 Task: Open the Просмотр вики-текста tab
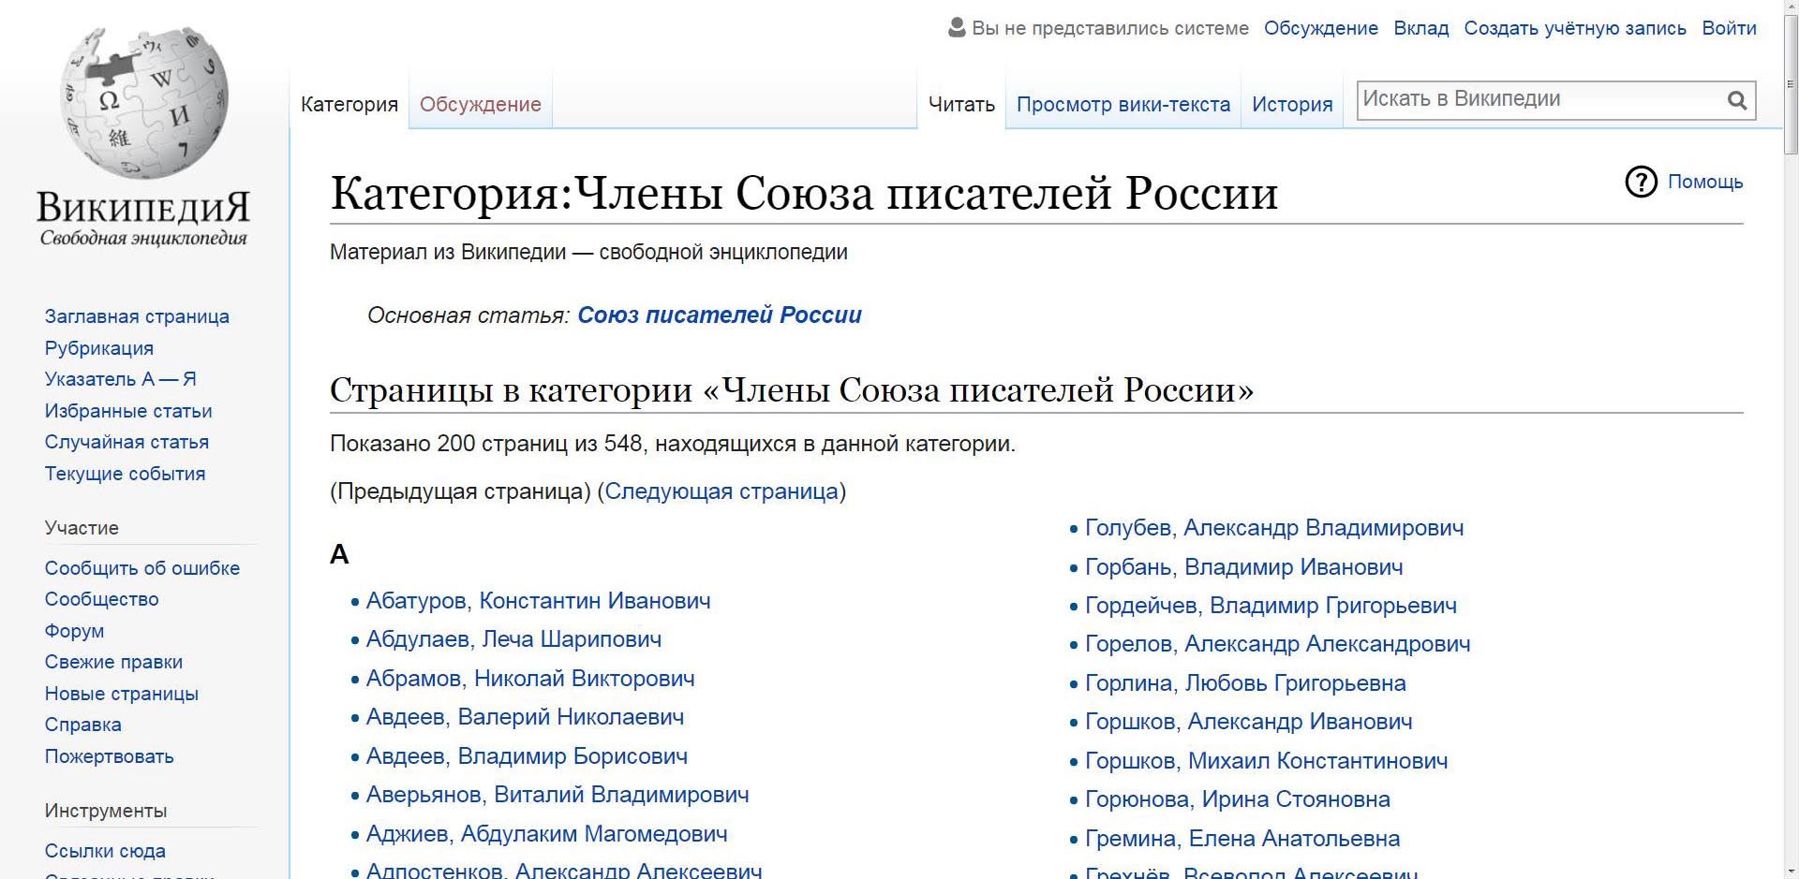1123,104
